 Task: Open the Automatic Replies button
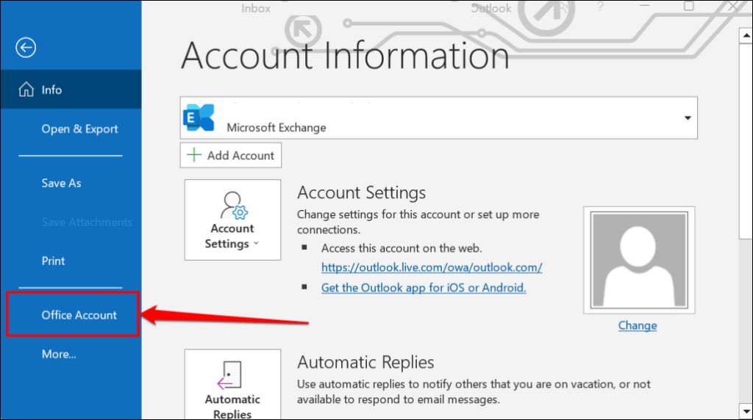click(x=232, y=385)
